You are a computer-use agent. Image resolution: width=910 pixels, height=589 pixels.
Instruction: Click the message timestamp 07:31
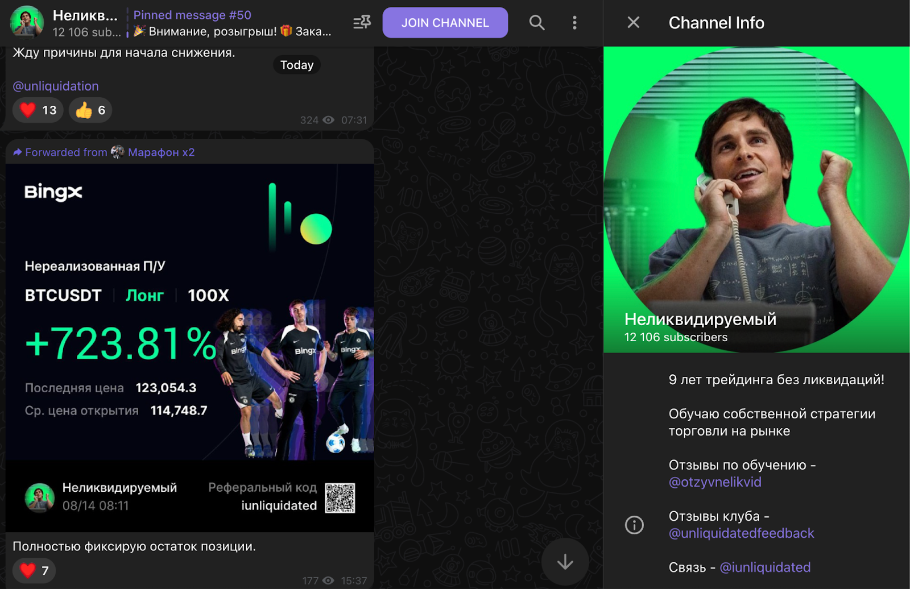pyautogui.click(x=354, y=120)
